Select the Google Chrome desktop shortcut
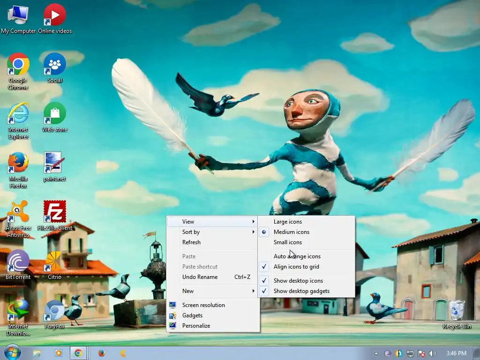480x360 pixels. click(x=18, y=71)
